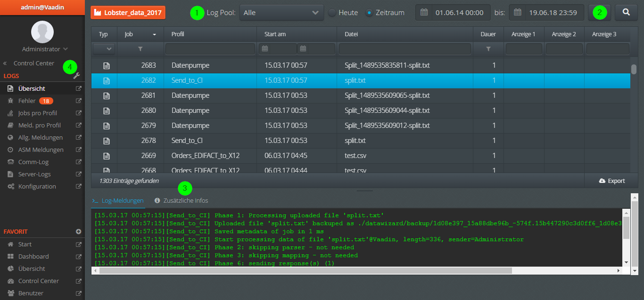Open Konfiguration in new window icon

click(78, 186)
